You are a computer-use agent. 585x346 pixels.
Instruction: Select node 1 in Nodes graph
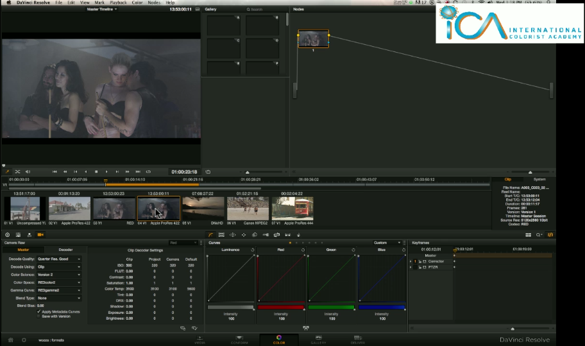pyautogui.click(x=314, y=39)
